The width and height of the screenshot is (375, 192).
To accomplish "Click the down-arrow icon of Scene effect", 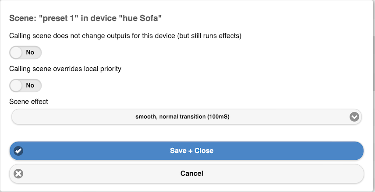I will click(x=354, y=117).
